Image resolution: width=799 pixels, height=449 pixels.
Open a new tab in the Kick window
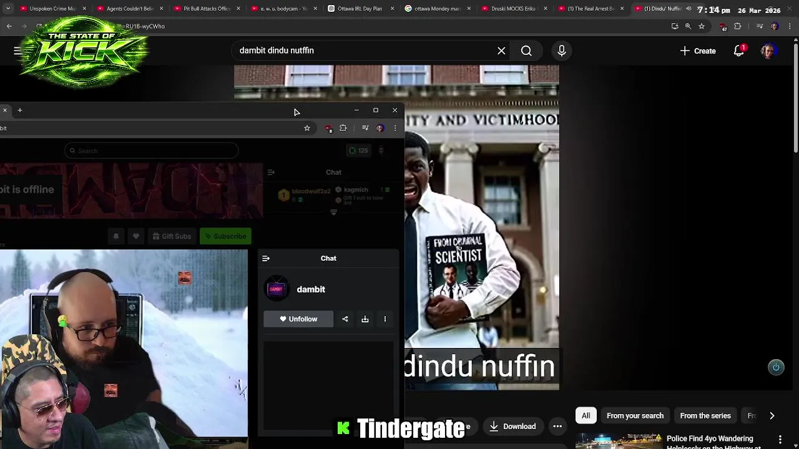19,110
